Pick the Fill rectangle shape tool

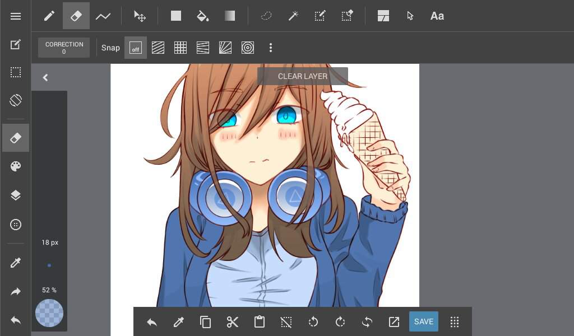(175, 16)
